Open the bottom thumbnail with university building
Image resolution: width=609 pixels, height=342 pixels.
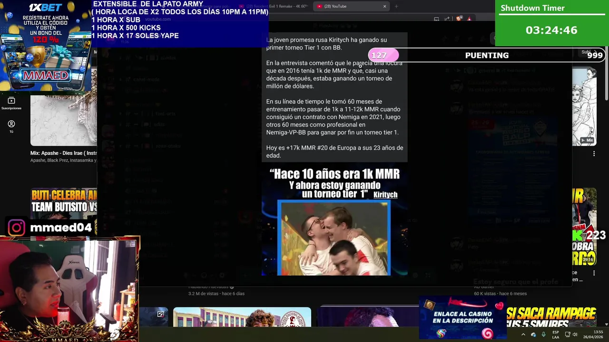[x=242, y=317]
